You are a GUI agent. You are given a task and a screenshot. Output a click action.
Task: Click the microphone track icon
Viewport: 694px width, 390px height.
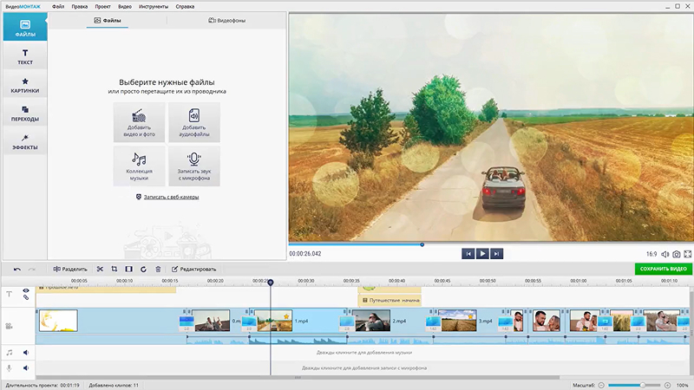[x=10, y=367]
